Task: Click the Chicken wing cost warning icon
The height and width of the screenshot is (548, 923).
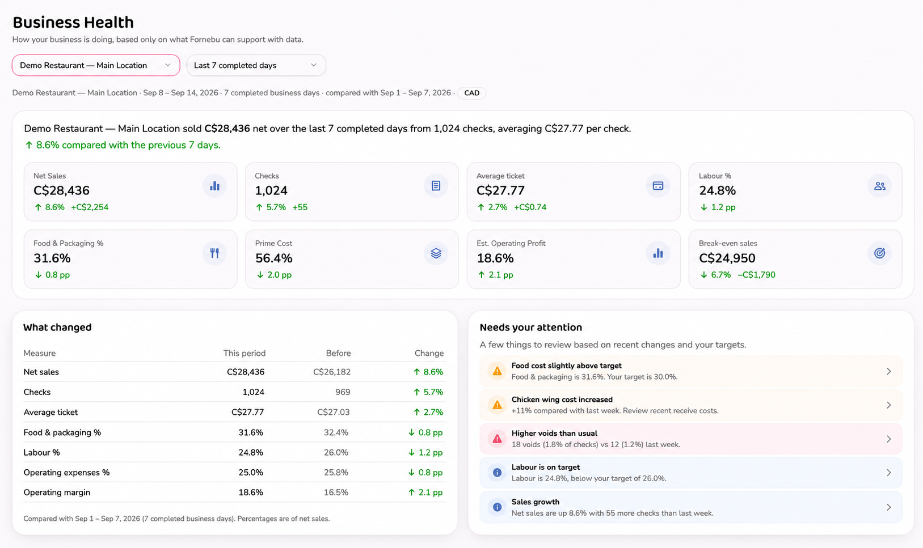Action: click(497, 405)
